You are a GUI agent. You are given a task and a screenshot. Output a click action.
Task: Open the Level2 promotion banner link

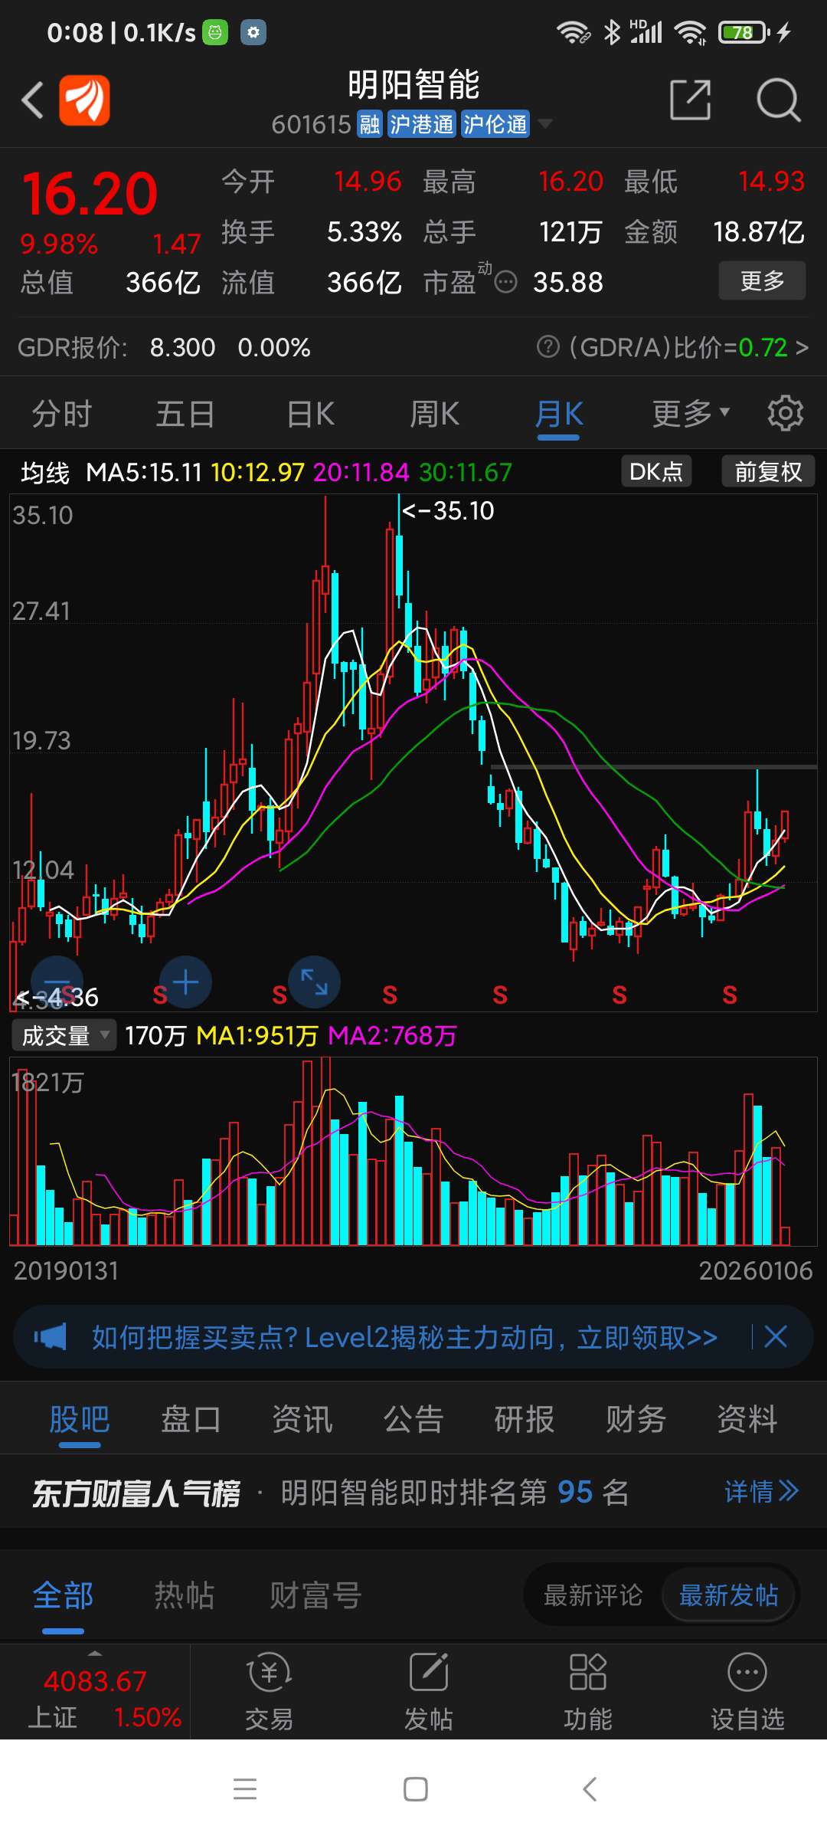(404, 1338)
